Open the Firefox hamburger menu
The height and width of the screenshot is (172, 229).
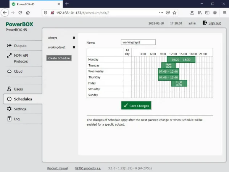point(225,13)
